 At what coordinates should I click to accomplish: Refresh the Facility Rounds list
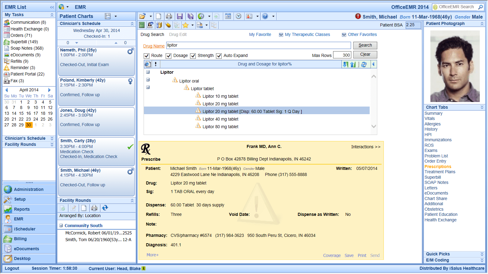pyautogui.click(x=105, y=208)
